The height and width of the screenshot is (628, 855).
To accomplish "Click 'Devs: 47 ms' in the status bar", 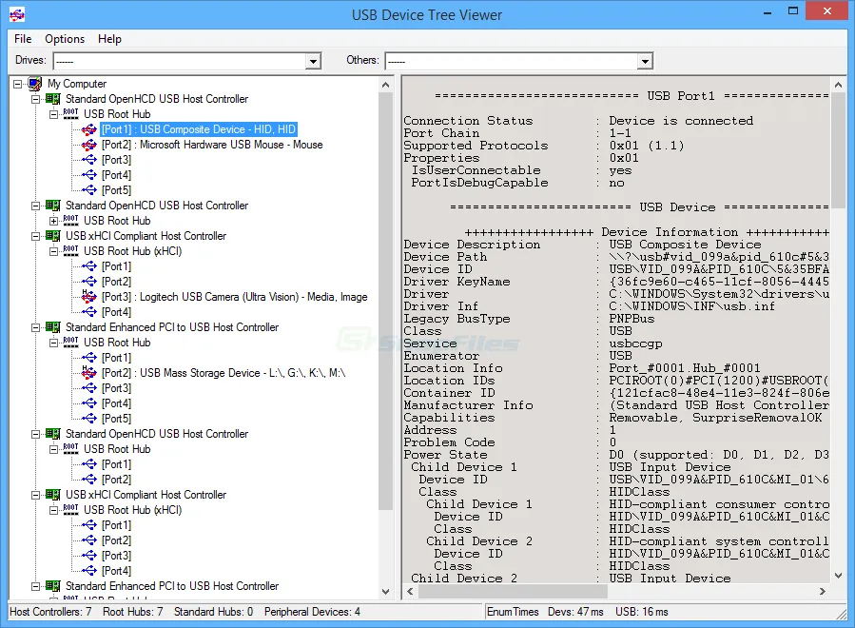I will 575,612.
